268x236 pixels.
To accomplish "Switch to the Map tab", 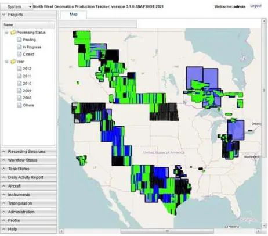I will 74,15.
